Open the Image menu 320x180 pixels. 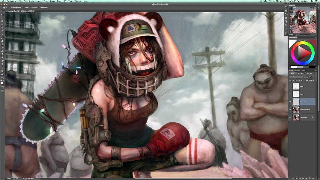[32, 1]
